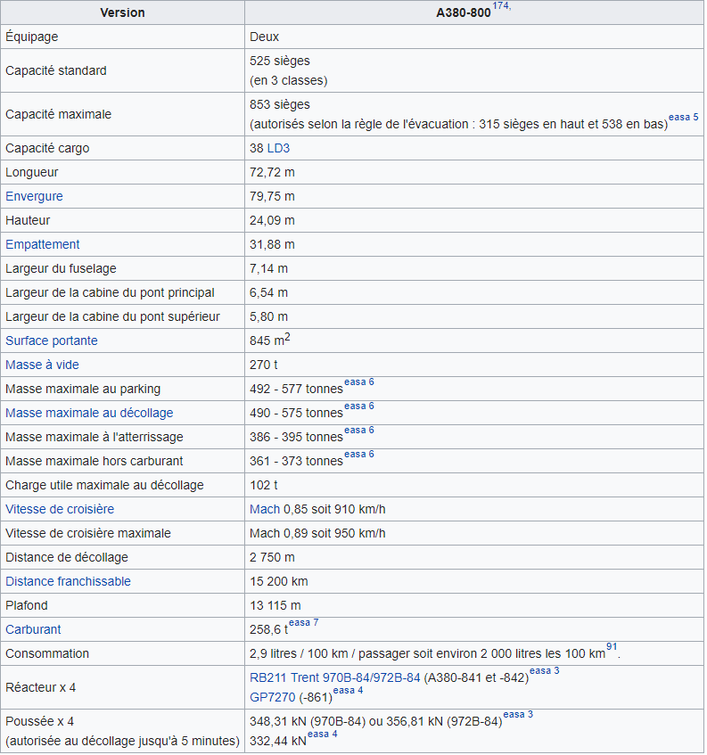Select the text 348,31 kN (970B-84)
This screenshot has height=755, width=707.
coord(308,722)
